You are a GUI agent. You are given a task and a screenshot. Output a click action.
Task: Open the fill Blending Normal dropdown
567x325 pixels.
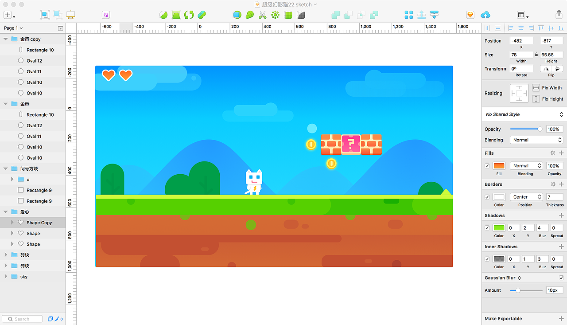(527, 166)
